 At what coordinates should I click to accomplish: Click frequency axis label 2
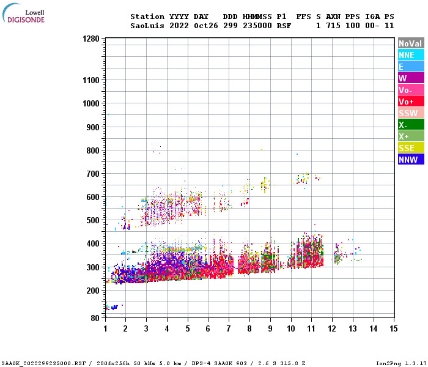(x=125, y=328)
